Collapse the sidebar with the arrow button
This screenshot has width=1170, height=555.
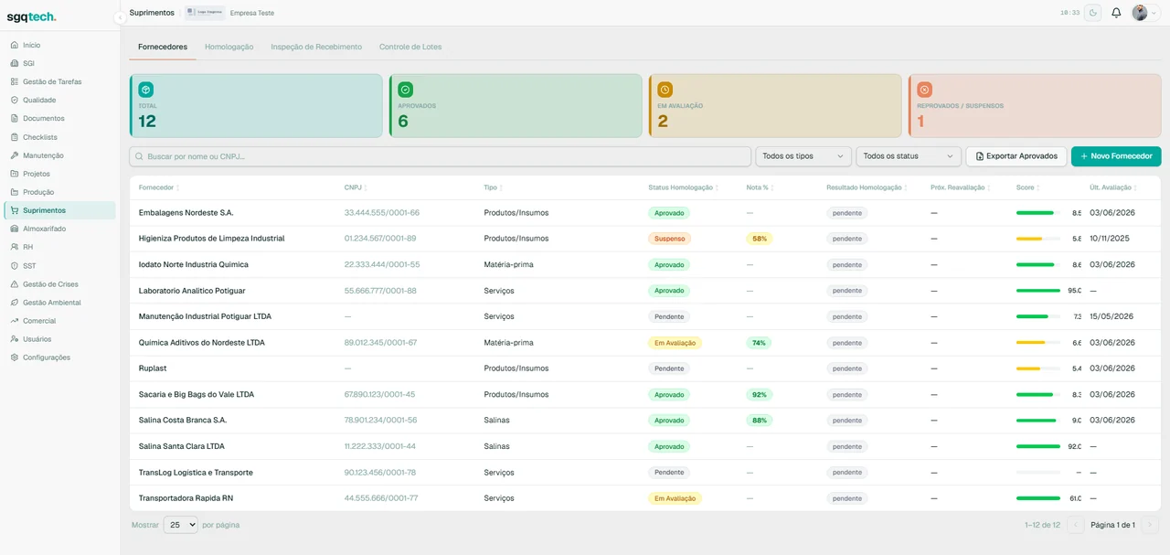[x=120, y=17]
